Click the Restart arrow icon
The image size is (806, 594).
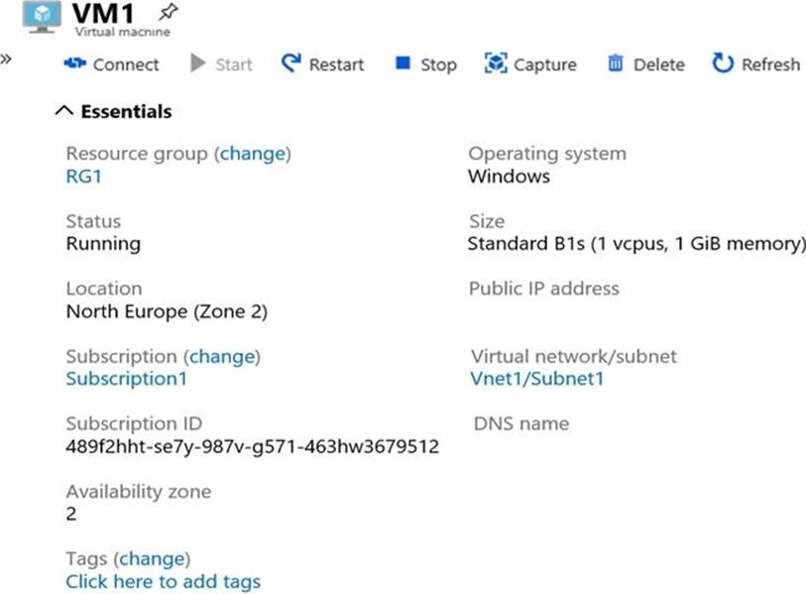coord(290,64)
